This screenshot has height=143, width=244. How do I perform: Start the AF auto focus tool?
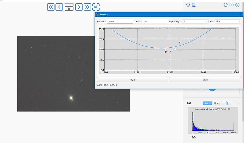coord(96,7)
